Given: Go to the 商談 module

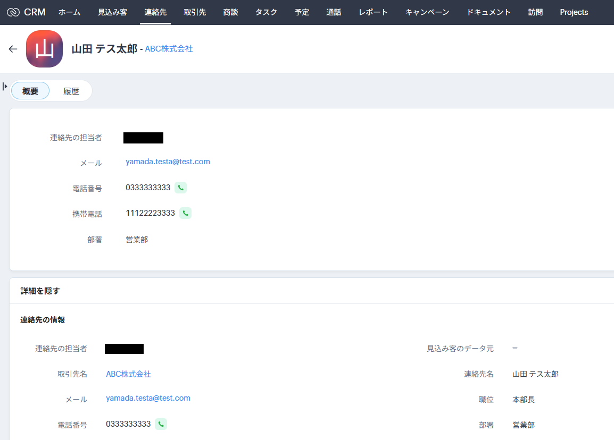Looking at the screenshot, I should point(230,12).
